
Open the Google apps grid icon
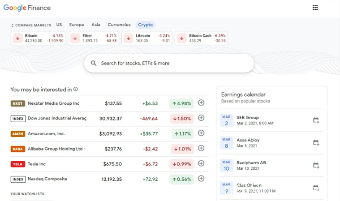(315, 8)
